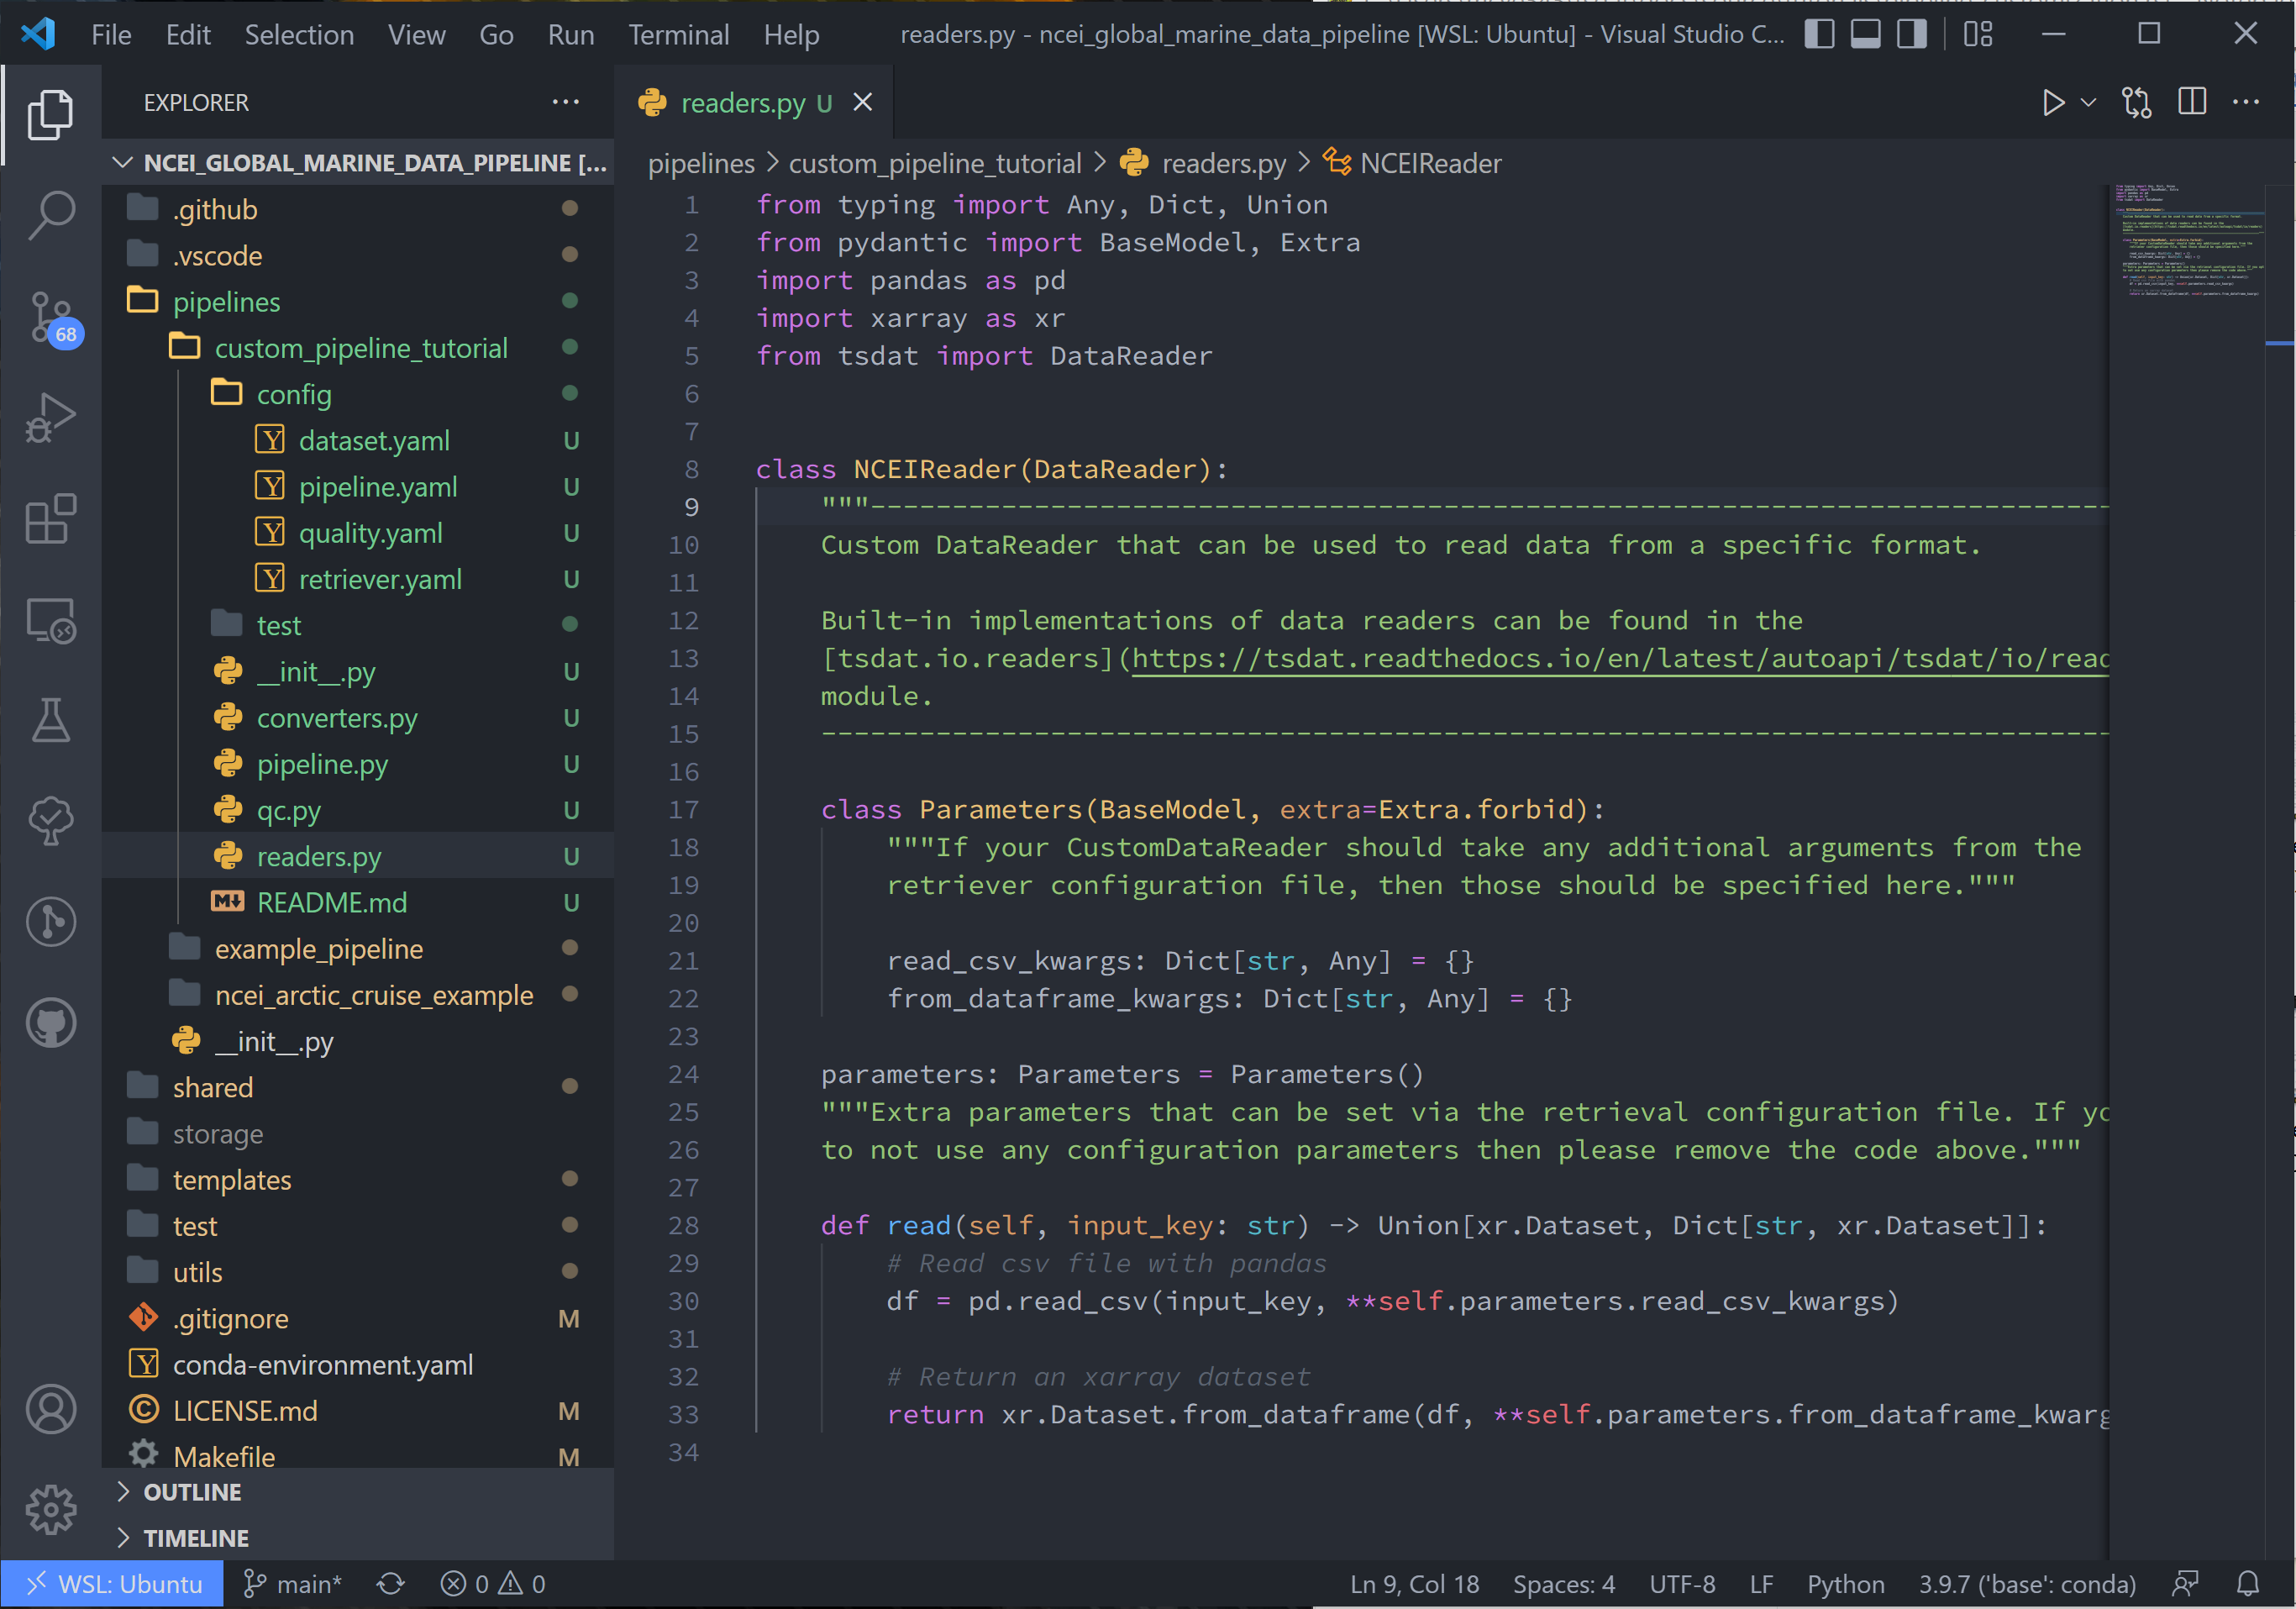2296x1609 pixels.
Task: Open notifications bell icon
Action: coord(2248,1584)
